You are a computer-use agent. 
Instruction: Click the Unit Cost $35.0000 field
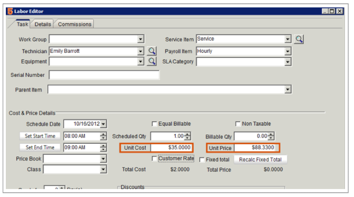pos(171,147)
